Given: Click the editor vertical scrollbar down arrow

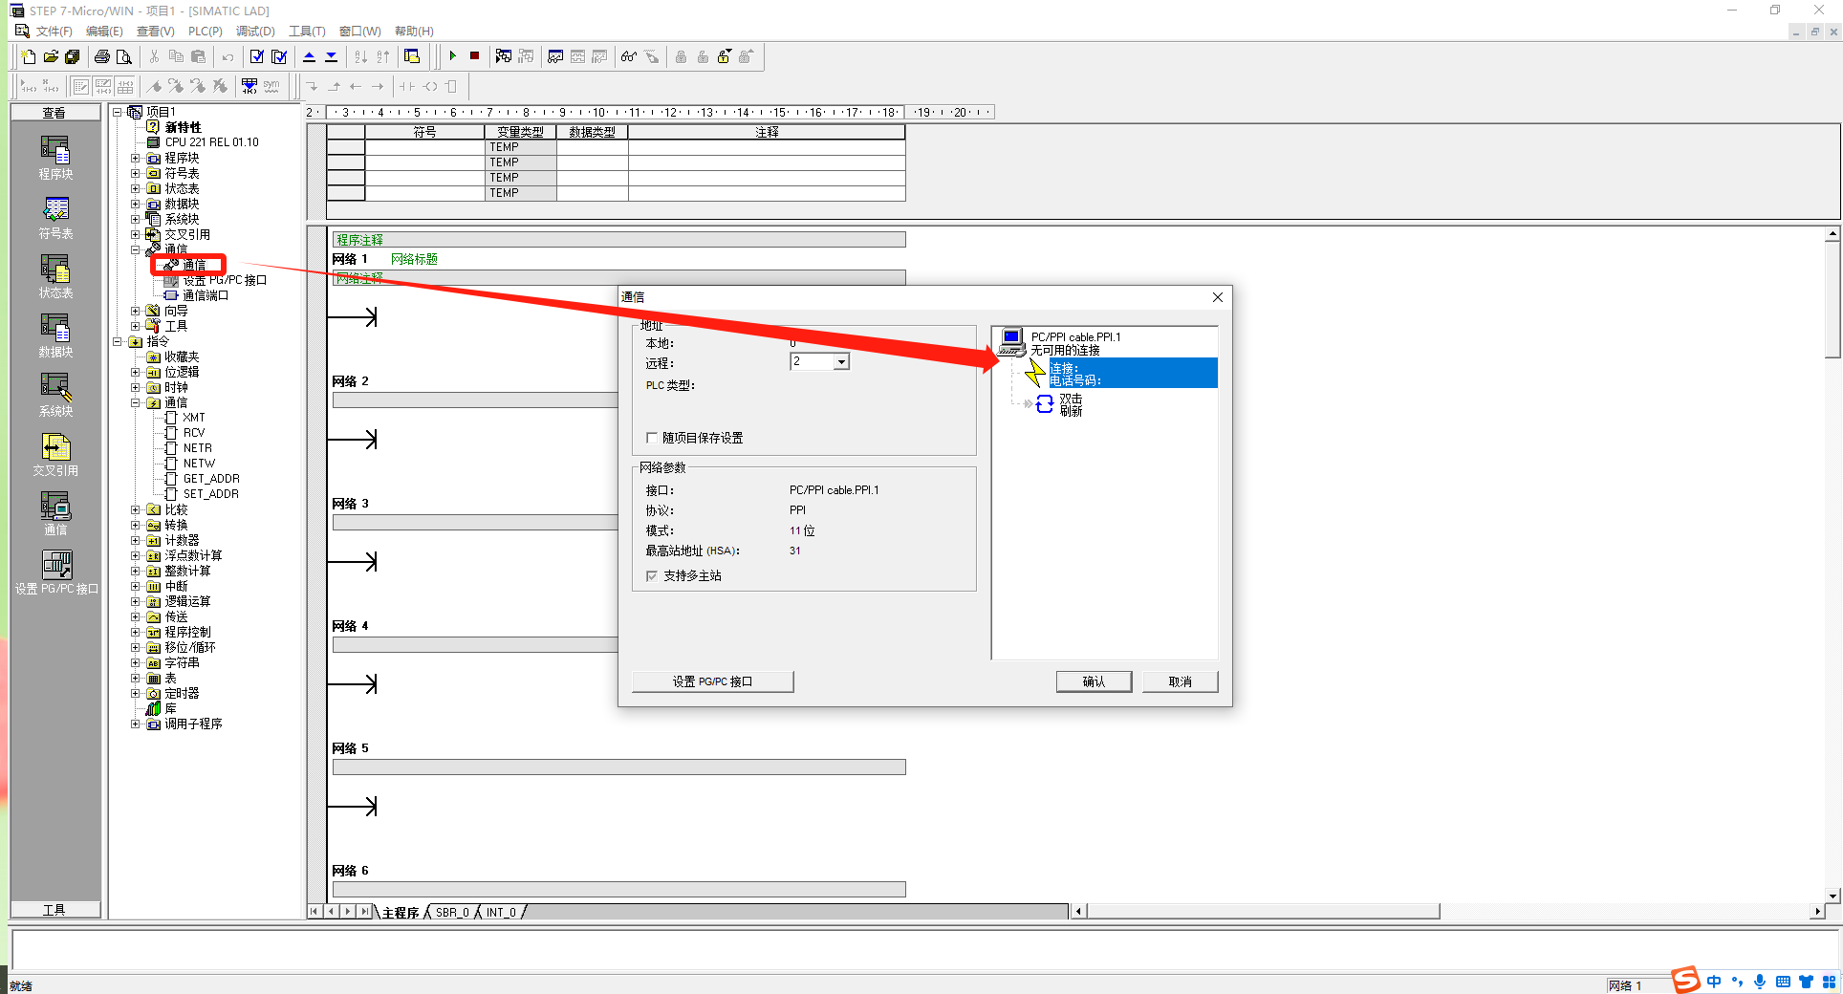Looking at the screenshot, I should 1832,897.
